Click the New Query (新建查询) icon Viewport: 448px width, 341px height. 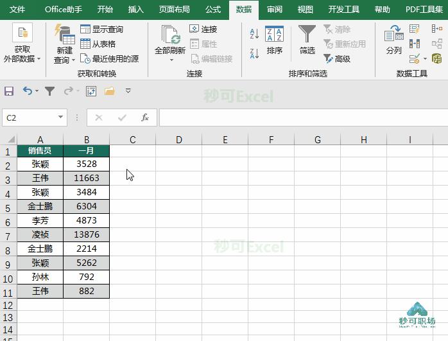(65, 35)
